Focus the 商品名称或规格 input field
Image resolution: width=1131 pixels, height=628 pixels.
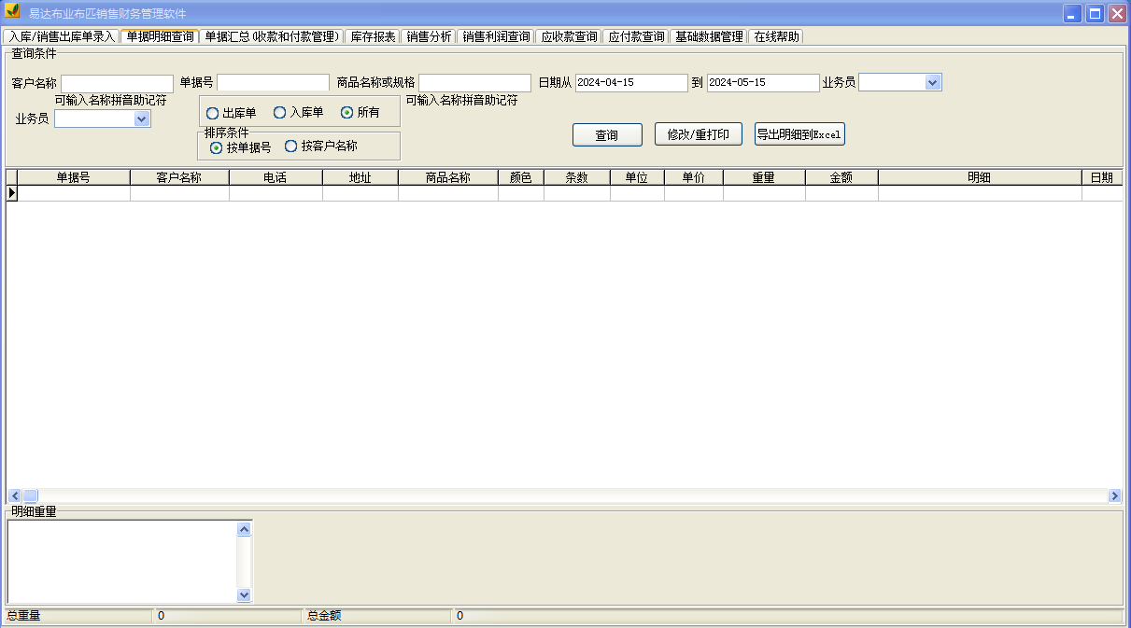point(474,82)
